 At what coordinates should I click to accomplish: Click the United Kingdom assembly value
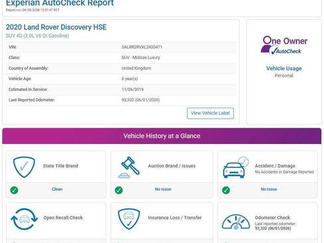click(x=136, y=68)
